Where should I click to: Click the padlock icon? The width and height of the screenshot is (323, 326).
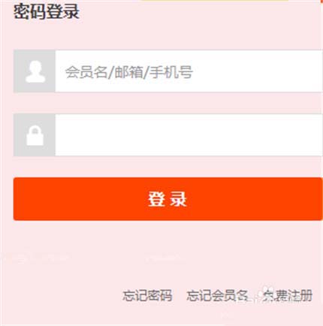(x=35, y=135)
